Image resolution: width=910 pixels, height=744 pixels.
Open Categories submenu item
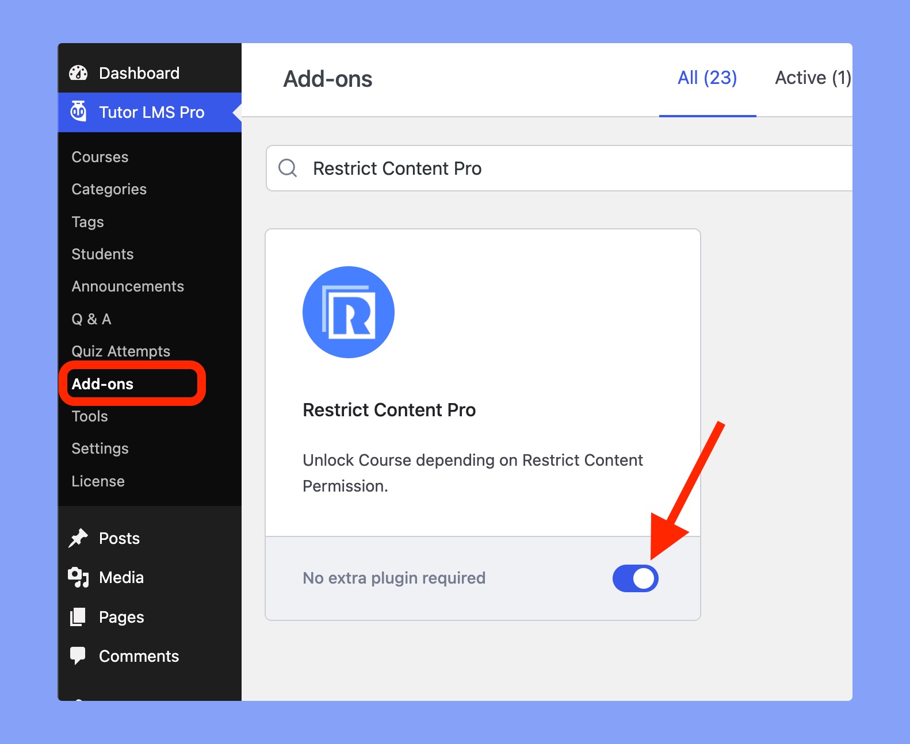click(109, 189)
